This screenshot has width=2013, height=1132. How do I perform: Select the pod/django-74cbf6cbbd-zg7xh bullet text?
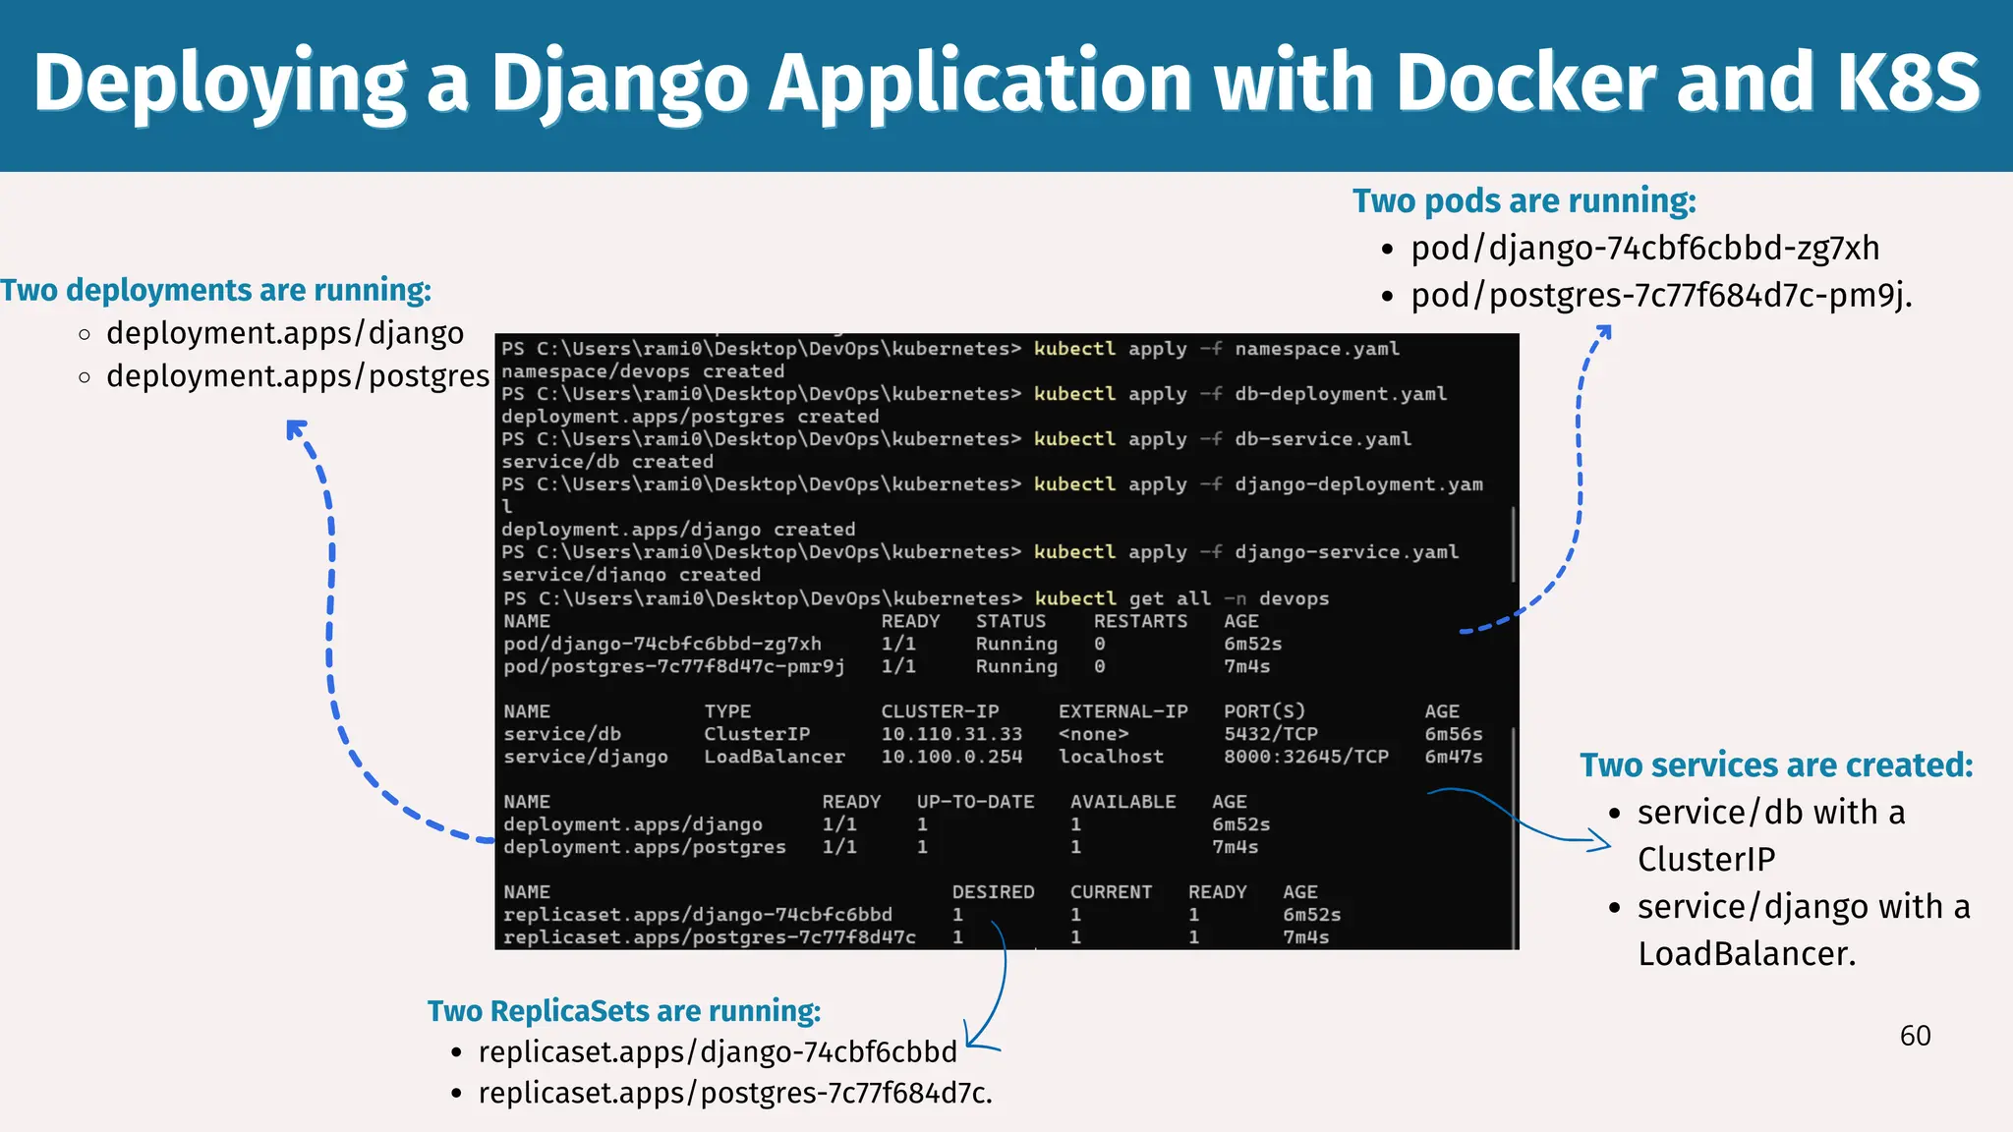1644,249
